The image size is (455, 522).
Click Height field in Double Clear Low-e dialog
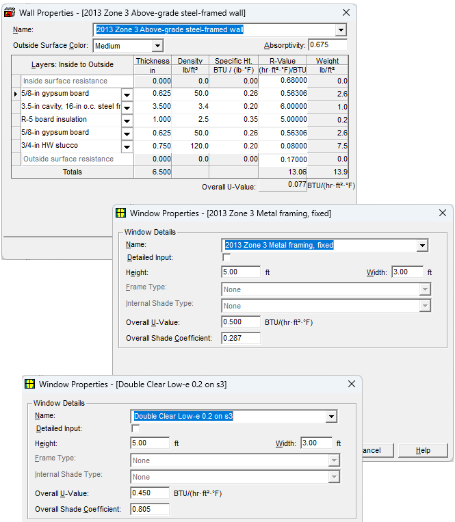(150, 443)
